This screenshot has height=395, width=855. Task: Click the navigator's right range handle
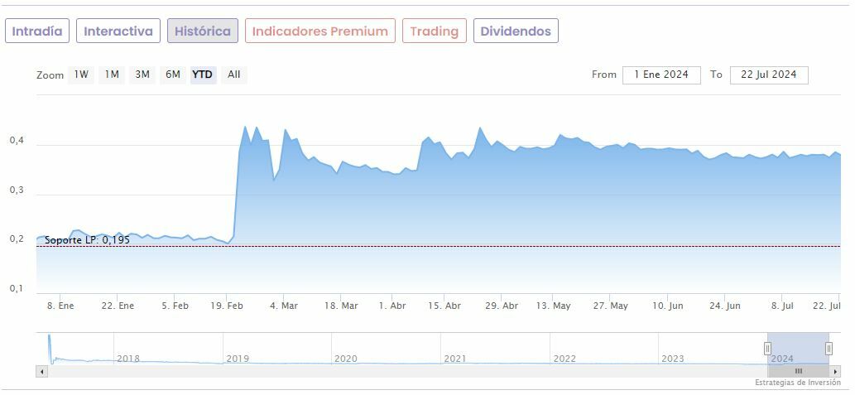point(829,349)
